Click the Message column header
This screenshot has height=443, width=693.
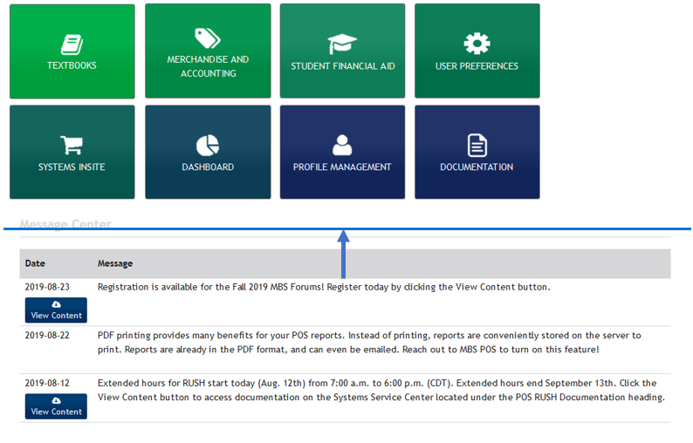[115, 263]
